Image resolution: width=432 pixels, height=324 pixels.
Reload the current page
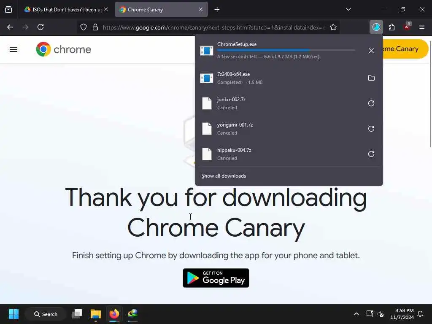(x=40, y=27)
